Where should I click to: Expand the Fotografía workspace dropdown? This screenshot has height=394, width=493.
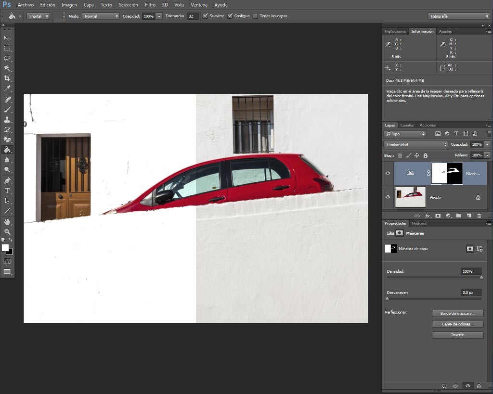[459, 16]
